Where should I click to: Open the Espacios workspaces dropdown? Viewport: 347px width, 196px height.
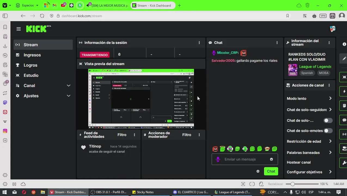coord(27,5)
